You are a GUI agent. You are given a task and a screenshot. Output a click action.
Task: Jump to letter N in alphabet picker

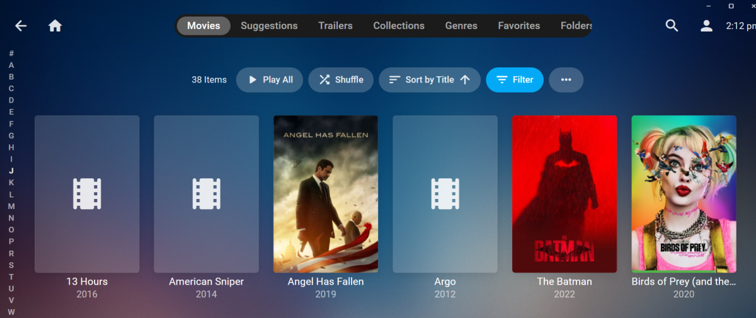(11, 219)
